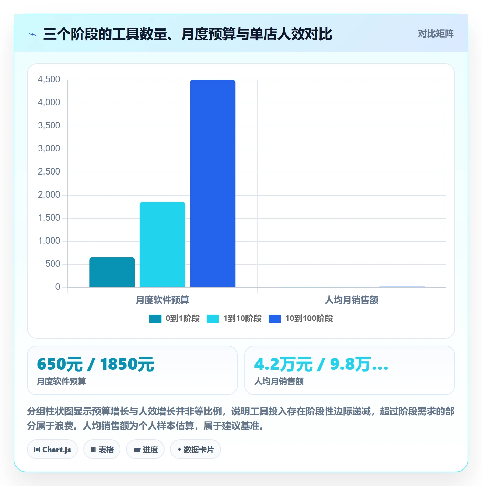Click the 月度软件预算 axis label

pyautogui.click(x=163, y=300)
